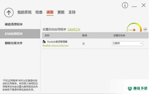Screen dimensions: 150x94
Task: Follow the 它如何工作 link
Action: (74, 29)
